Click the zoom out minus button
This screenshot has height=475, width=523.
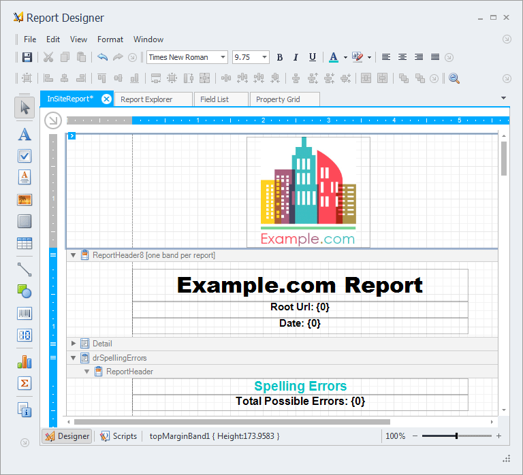pyautogui.click(x=415, y=436)
